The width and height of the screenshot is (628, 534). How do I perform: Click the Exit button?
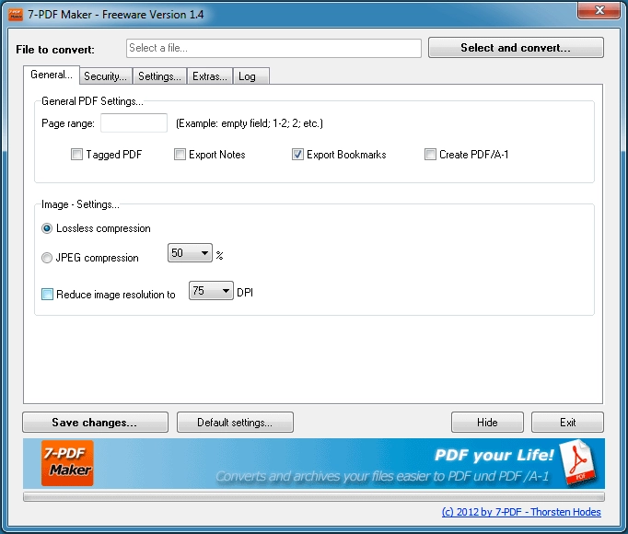point(567,423)
